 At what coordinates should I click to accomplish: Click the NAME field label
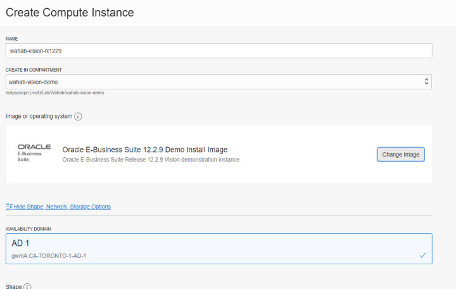pos(11,39)
